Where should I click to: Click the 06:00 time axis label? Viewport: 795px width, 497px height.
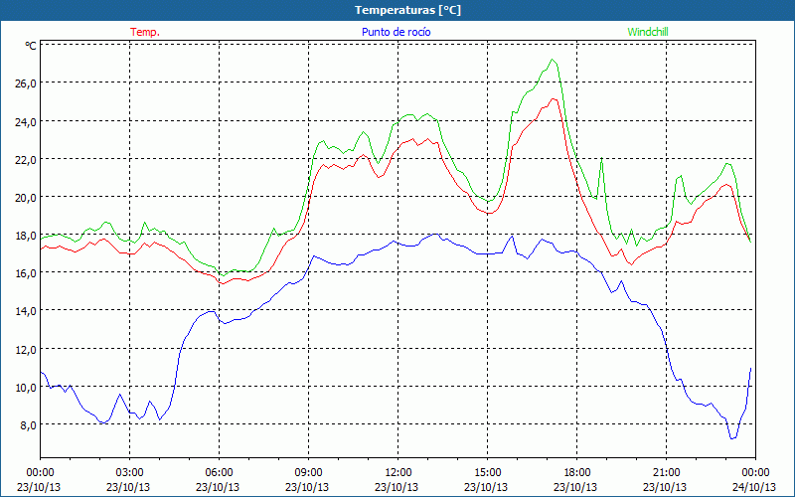point(219,473)
